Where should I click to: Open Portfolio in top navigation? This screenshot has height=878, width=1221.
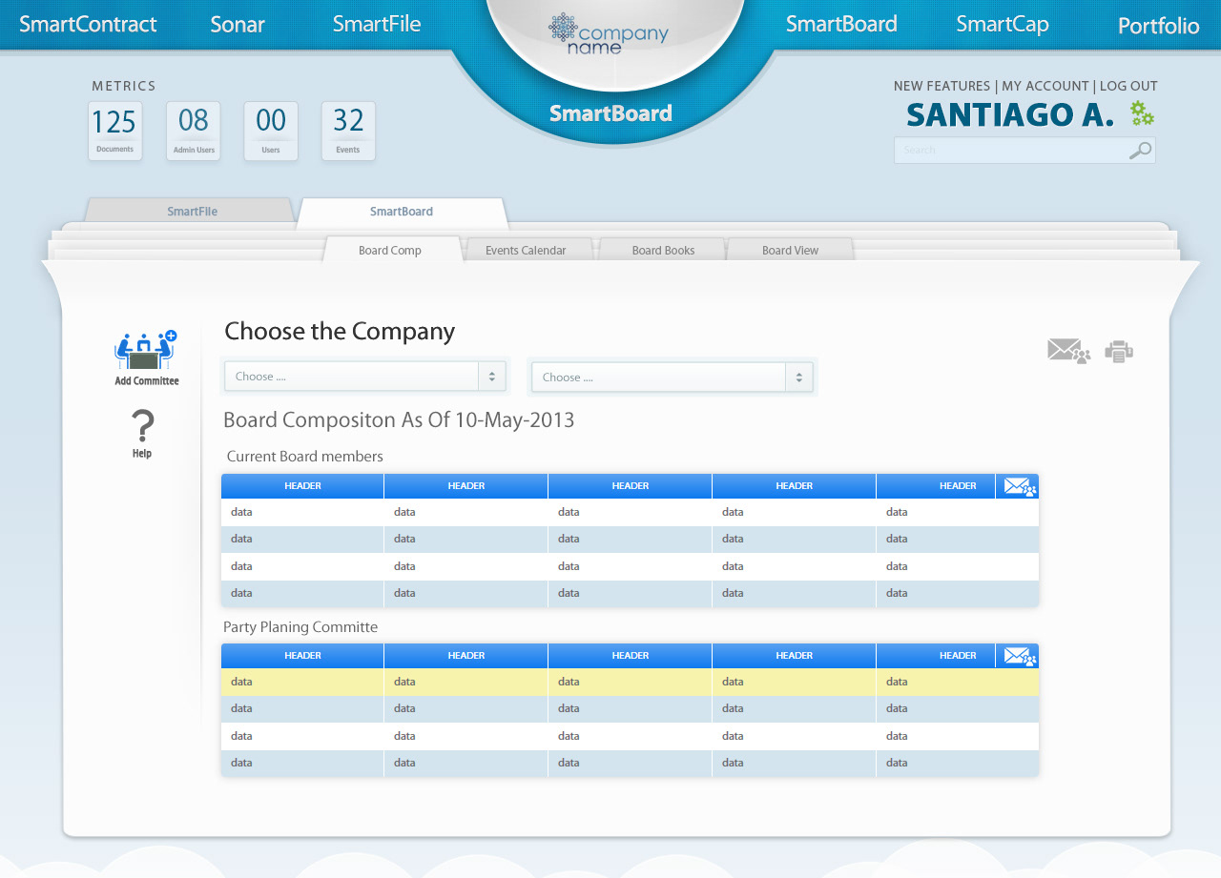coord(1159,26)
